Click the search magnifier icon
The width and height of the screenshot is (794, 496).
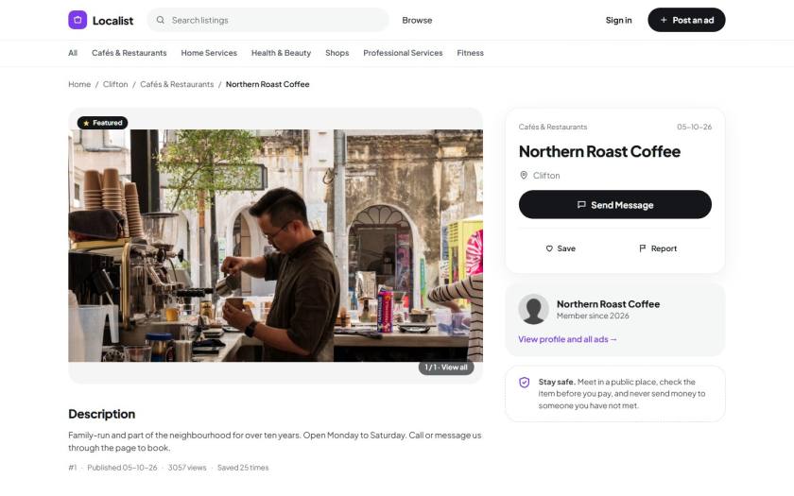pyautogui.click(x=160, y=20)
